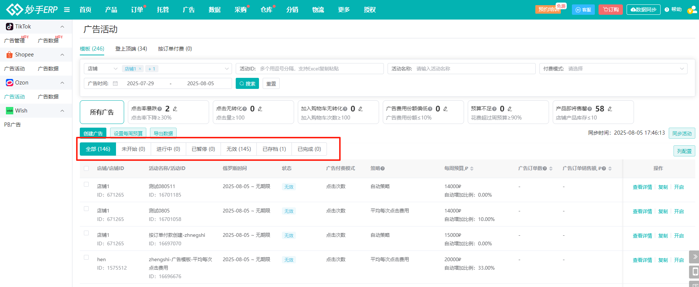This screenshot has height=287, width=699.
Task: Click the hamburger menu icon beside the logo
Action: click(x=67, y=10)
